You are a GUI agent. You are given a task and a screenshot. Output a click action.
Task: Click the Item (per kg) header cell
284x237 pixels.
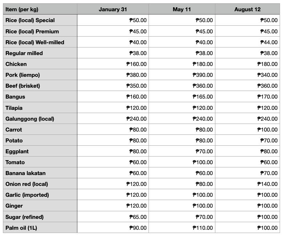click(40, 9)
